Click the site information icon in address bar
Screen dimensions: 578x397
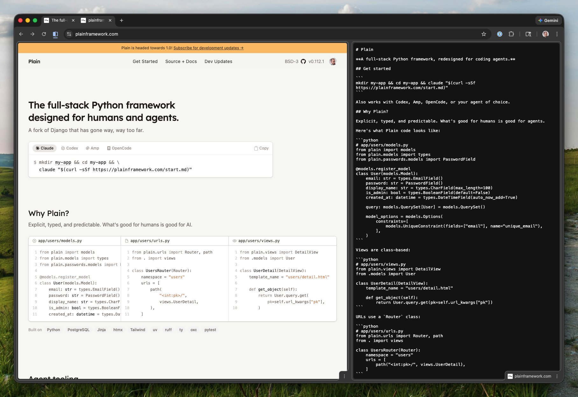coord(69,34)
